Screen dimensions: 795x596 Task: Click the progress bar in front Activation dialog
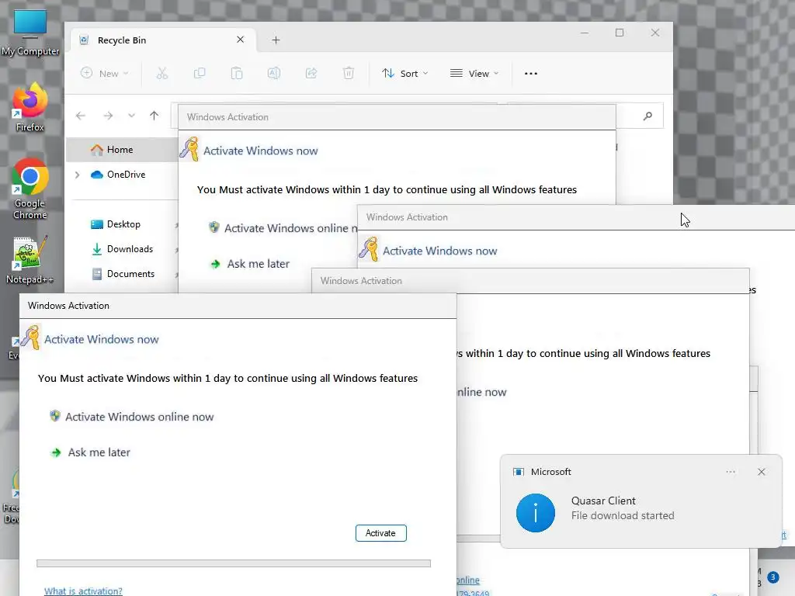[234, 563]
